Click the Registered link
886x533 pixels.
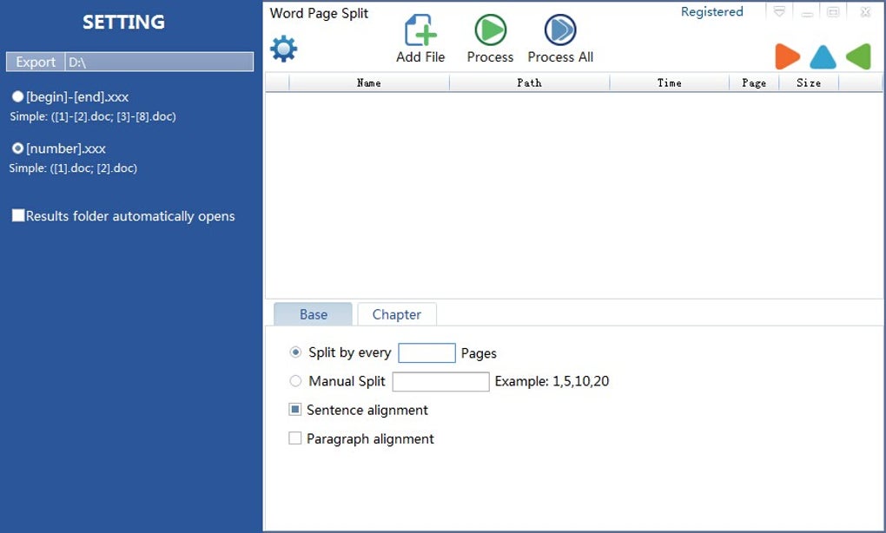(711, 11)
